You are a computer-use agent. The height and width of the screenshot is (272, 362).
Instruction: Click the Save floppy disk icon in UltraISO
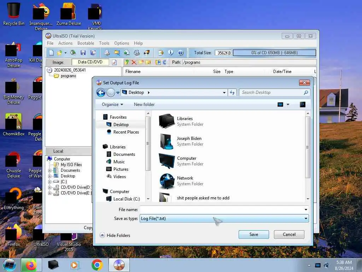[x=83, y=53]
